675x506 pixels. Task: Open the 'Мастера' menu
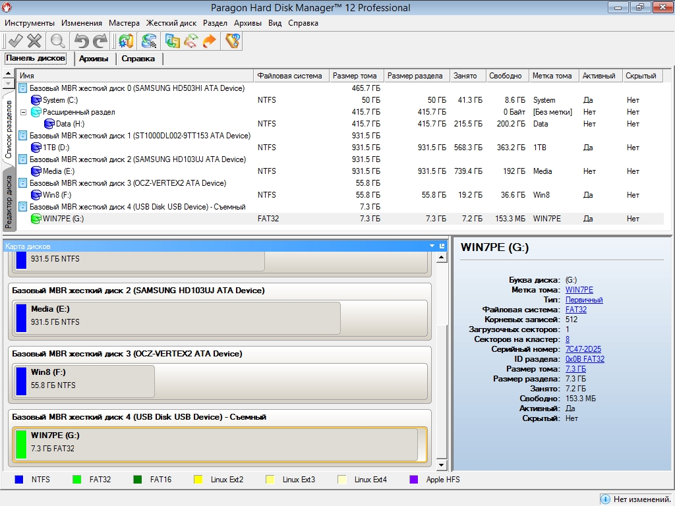pos(124,23)
